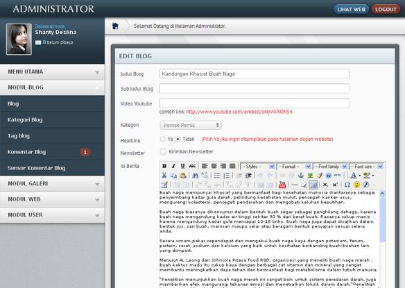Remove formatting with the eraser icon

click(x=304, y=185)
